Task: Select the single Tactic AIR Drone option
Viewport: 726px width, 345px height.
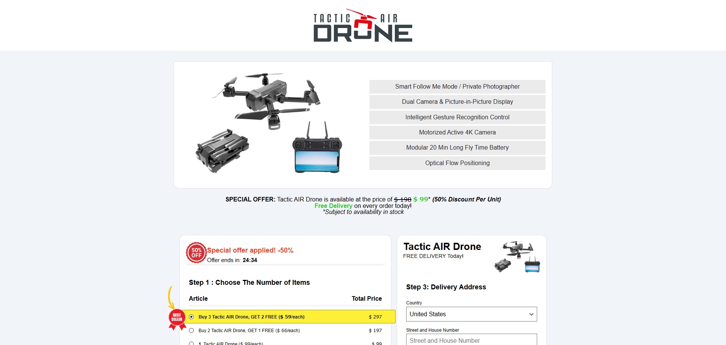Action: [192, 343]
